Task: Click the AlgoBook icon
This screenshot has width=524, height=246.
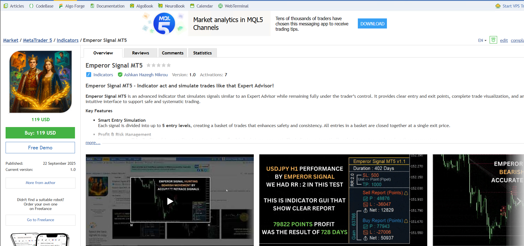Action: [x=132, y=6]
